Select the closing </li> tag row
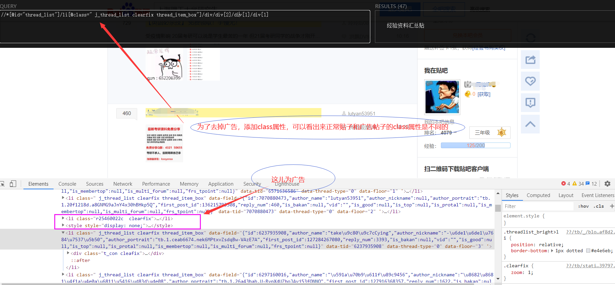This screenshot has height=285, width=615. (73, 267)
